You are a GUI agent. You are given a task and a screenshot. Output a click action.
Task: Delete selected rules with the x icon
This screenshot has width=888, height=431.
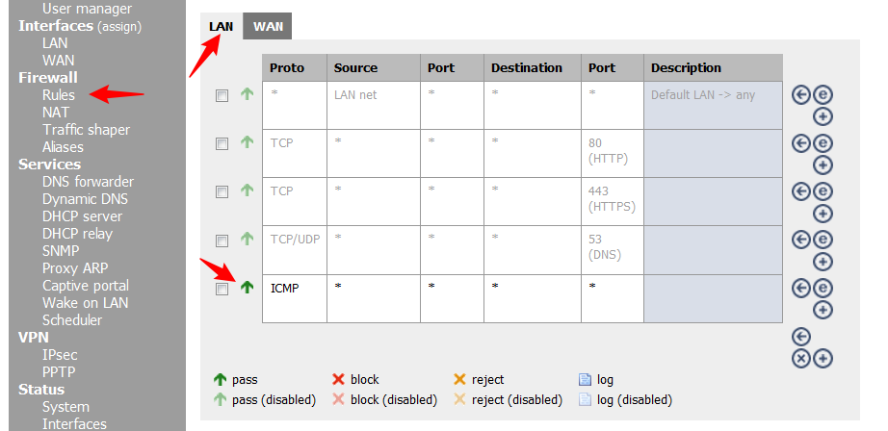coord(800,358)
